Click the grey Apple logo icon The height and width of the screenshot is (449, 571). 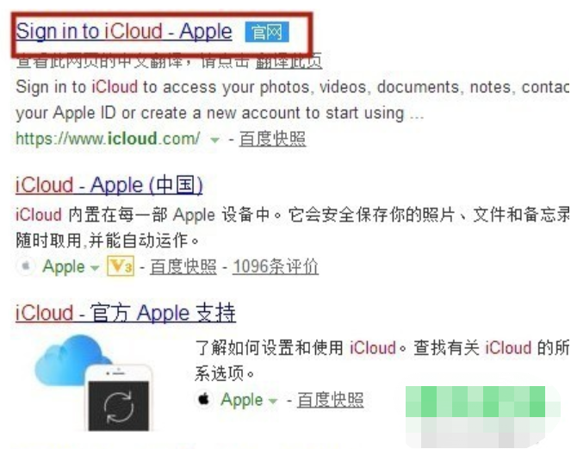[26, 266]
